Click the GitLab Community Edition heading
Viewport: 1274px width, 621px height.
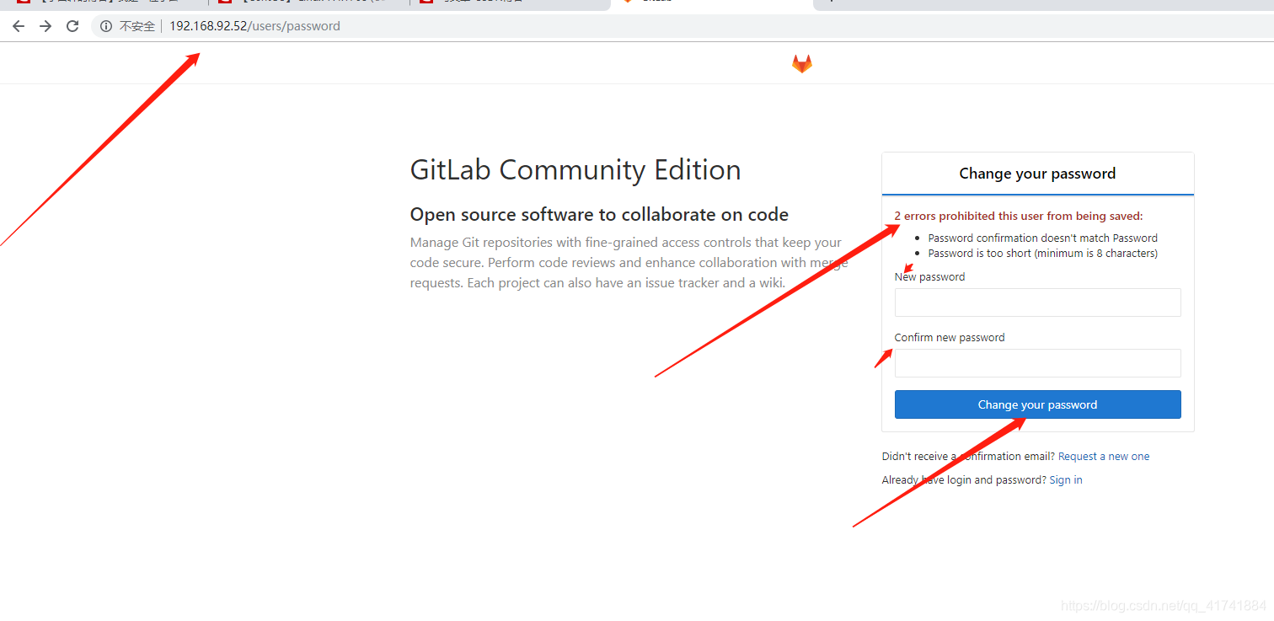tap(575, 169)
